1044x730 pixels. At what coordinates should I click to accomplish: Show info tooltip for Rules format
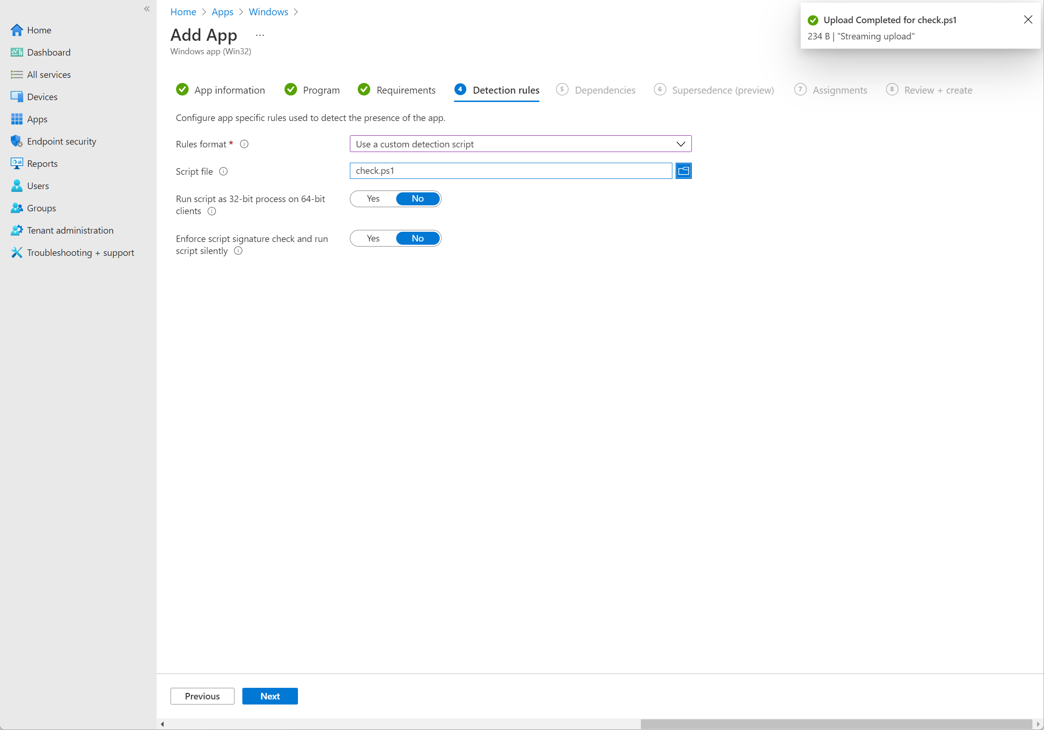tap(244, 144)
